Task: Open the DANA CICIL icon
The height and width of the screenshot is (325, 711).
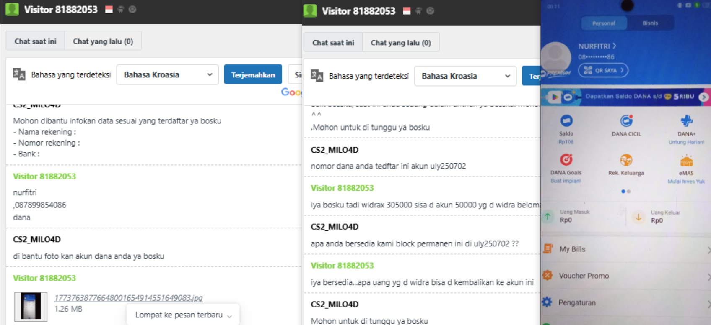Action: pyautogui.click(x=626, y=120)
